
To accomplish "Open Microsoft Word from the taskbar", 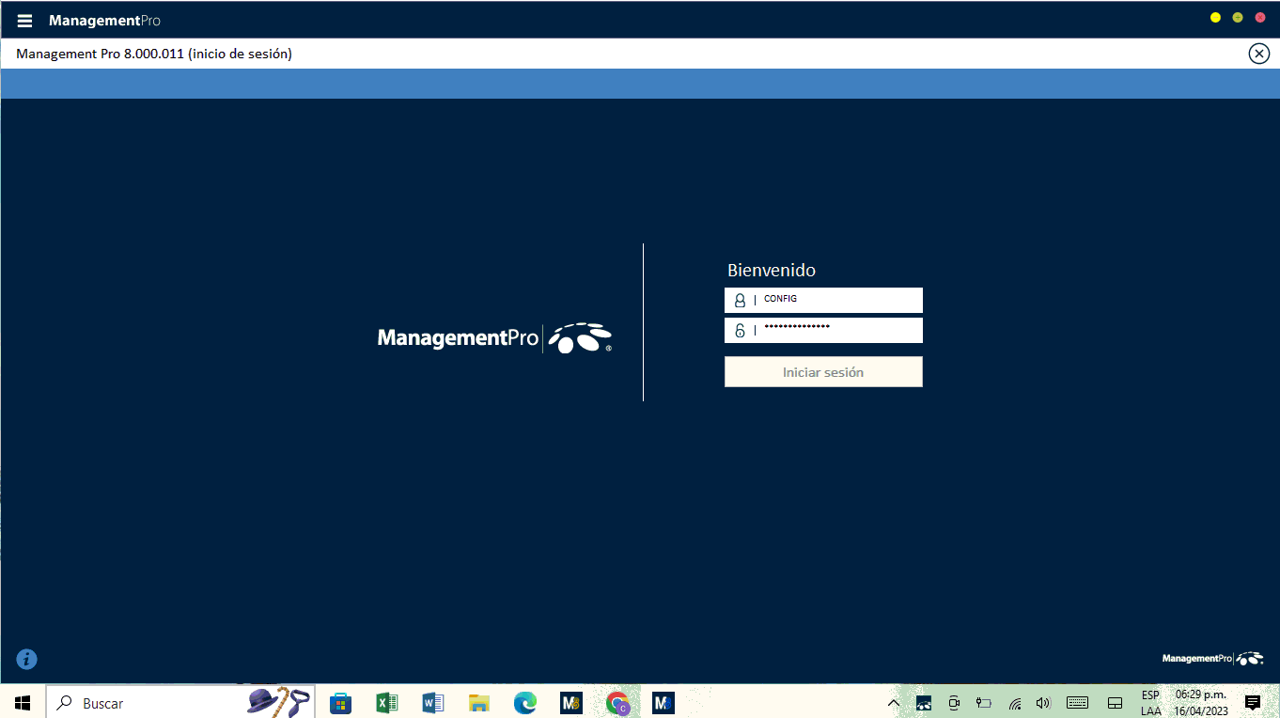I will click(x=432, y=702).
